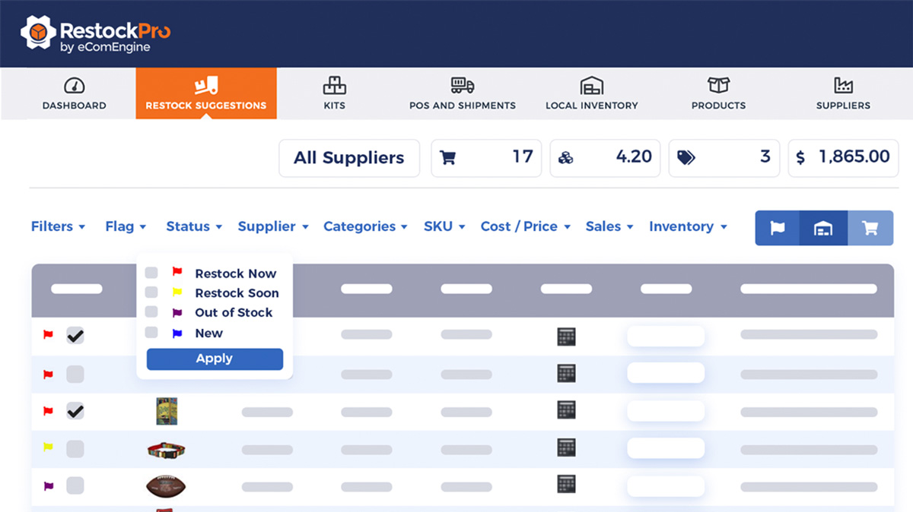913x512 pixels.
Task: Open the Dashboard gauge icon
Action: [x=74, y=85]
